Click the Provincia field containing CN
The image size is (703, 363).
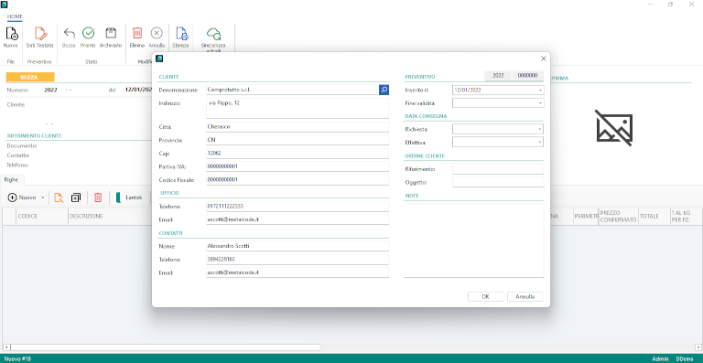tap(297, 140)
